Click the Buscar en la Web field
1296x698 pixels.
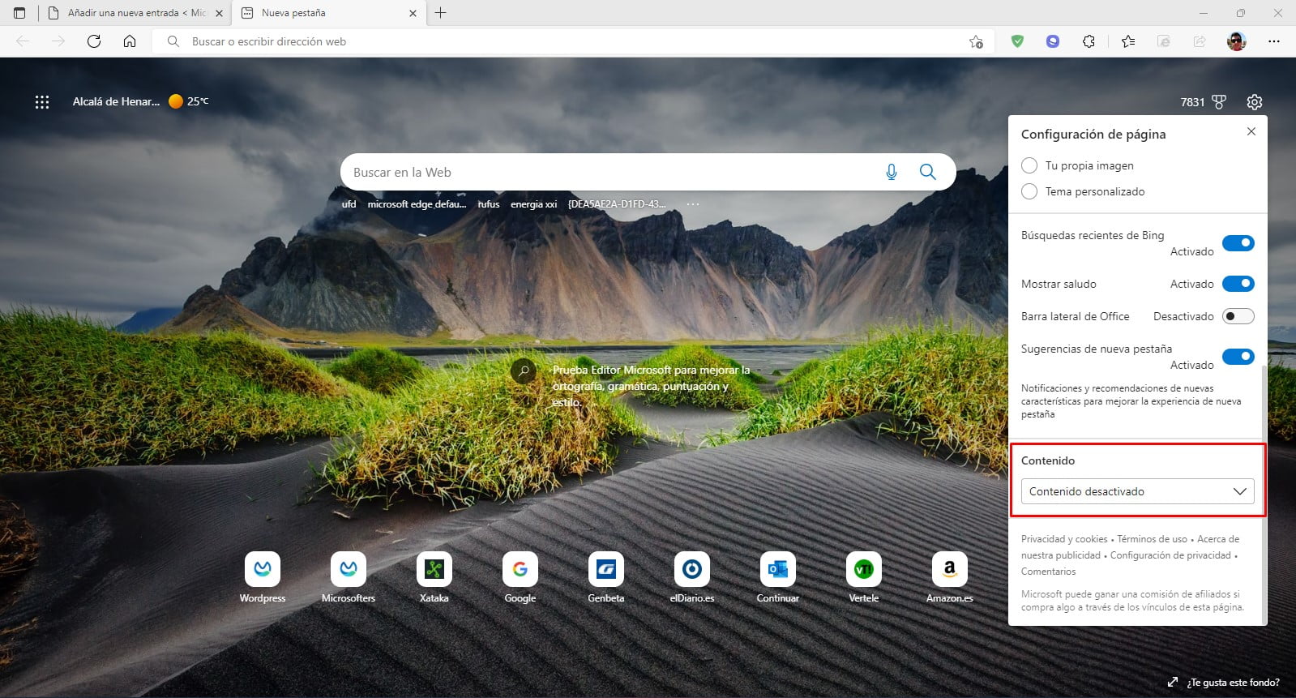pos(608,172)
